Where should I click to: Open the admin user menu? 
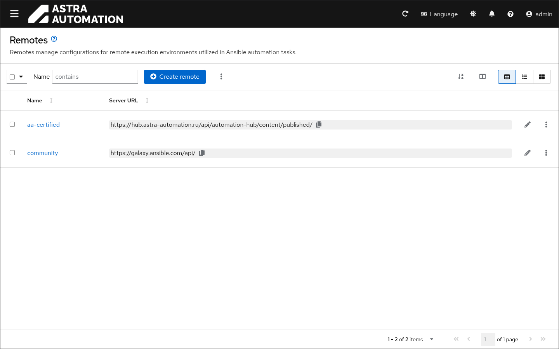539,14
